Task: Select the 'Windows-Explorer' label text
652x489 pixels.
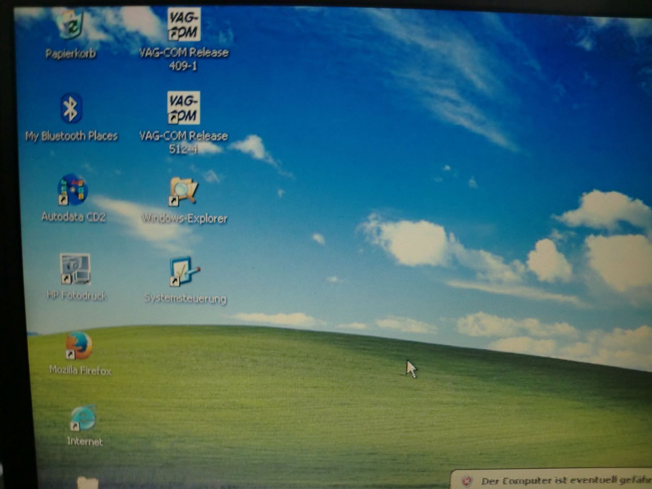Action: [x=184, y=218]
